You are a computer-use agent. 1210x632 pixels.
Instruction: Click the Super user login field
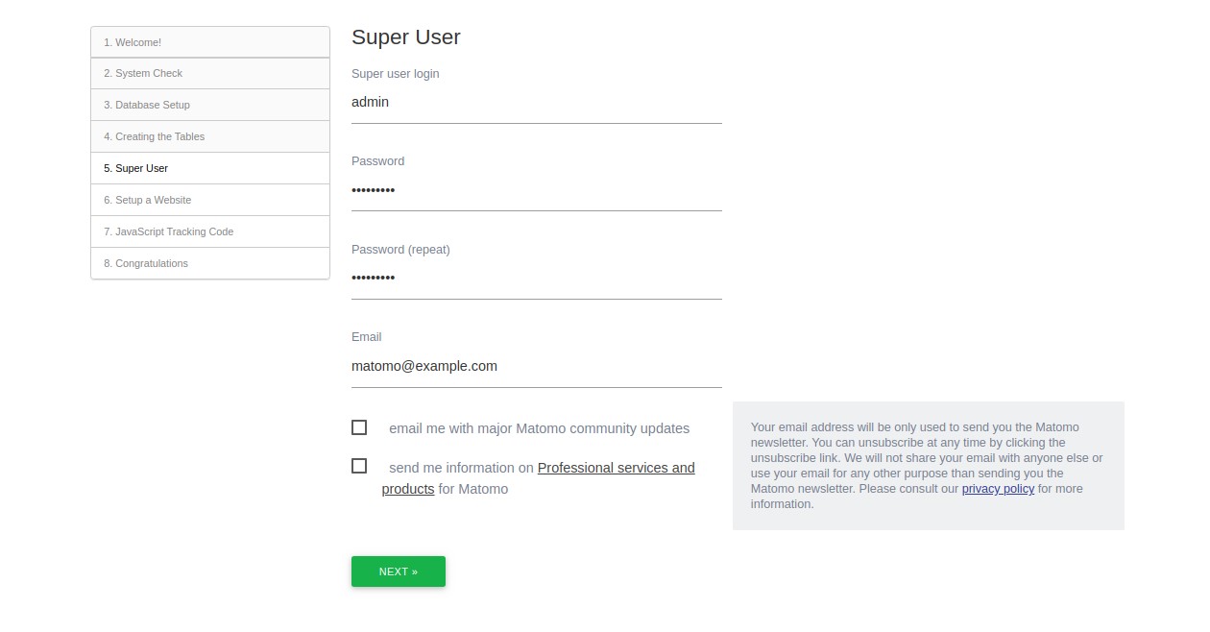point(536,103)
